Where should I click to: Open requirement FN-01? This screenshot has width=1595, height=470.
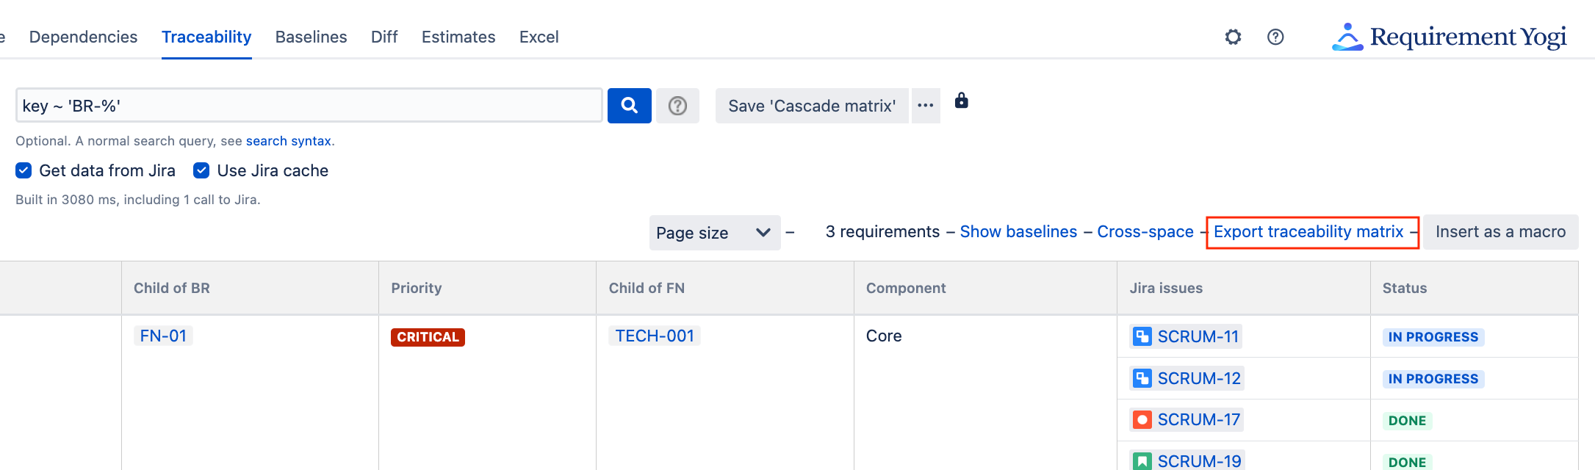[163, 336]
